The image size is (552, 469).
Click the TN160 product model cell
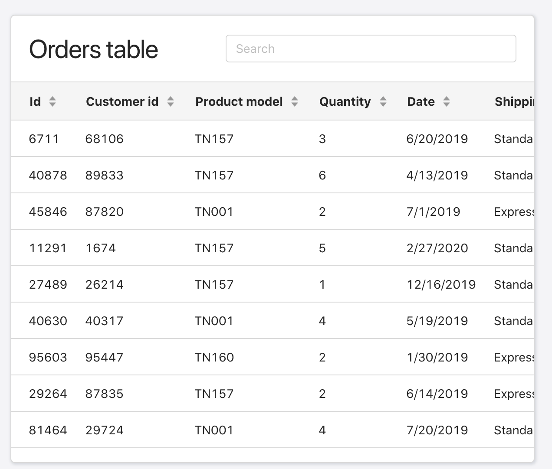[x=214, y=357]
